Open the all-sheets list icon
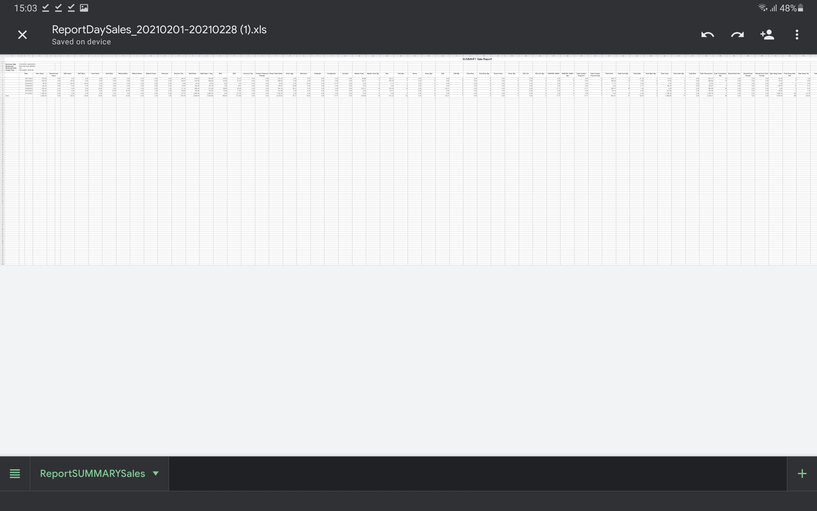817x511 pixels. (15, 473)
